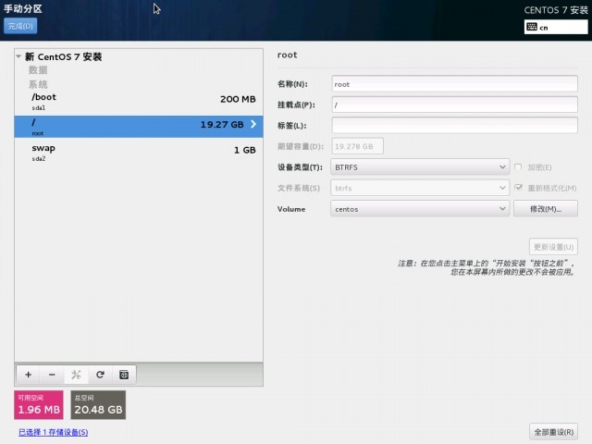Click the 可用空间 1.96 MB box

click(39, 405)
